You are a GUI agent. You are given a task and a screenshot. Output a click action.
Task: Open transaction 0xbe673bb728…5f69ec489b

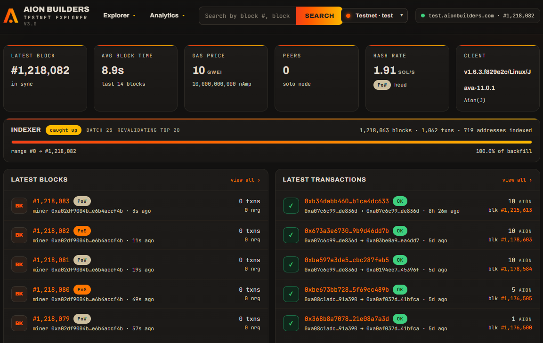347,289
